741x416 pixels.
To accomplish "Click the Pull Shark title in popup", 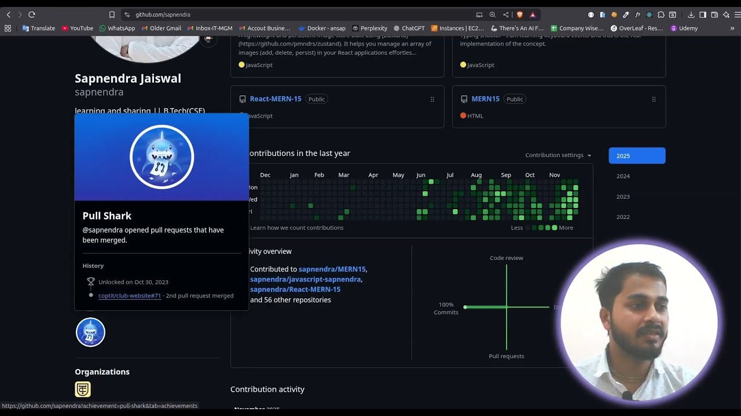I will tap(107, 216).
